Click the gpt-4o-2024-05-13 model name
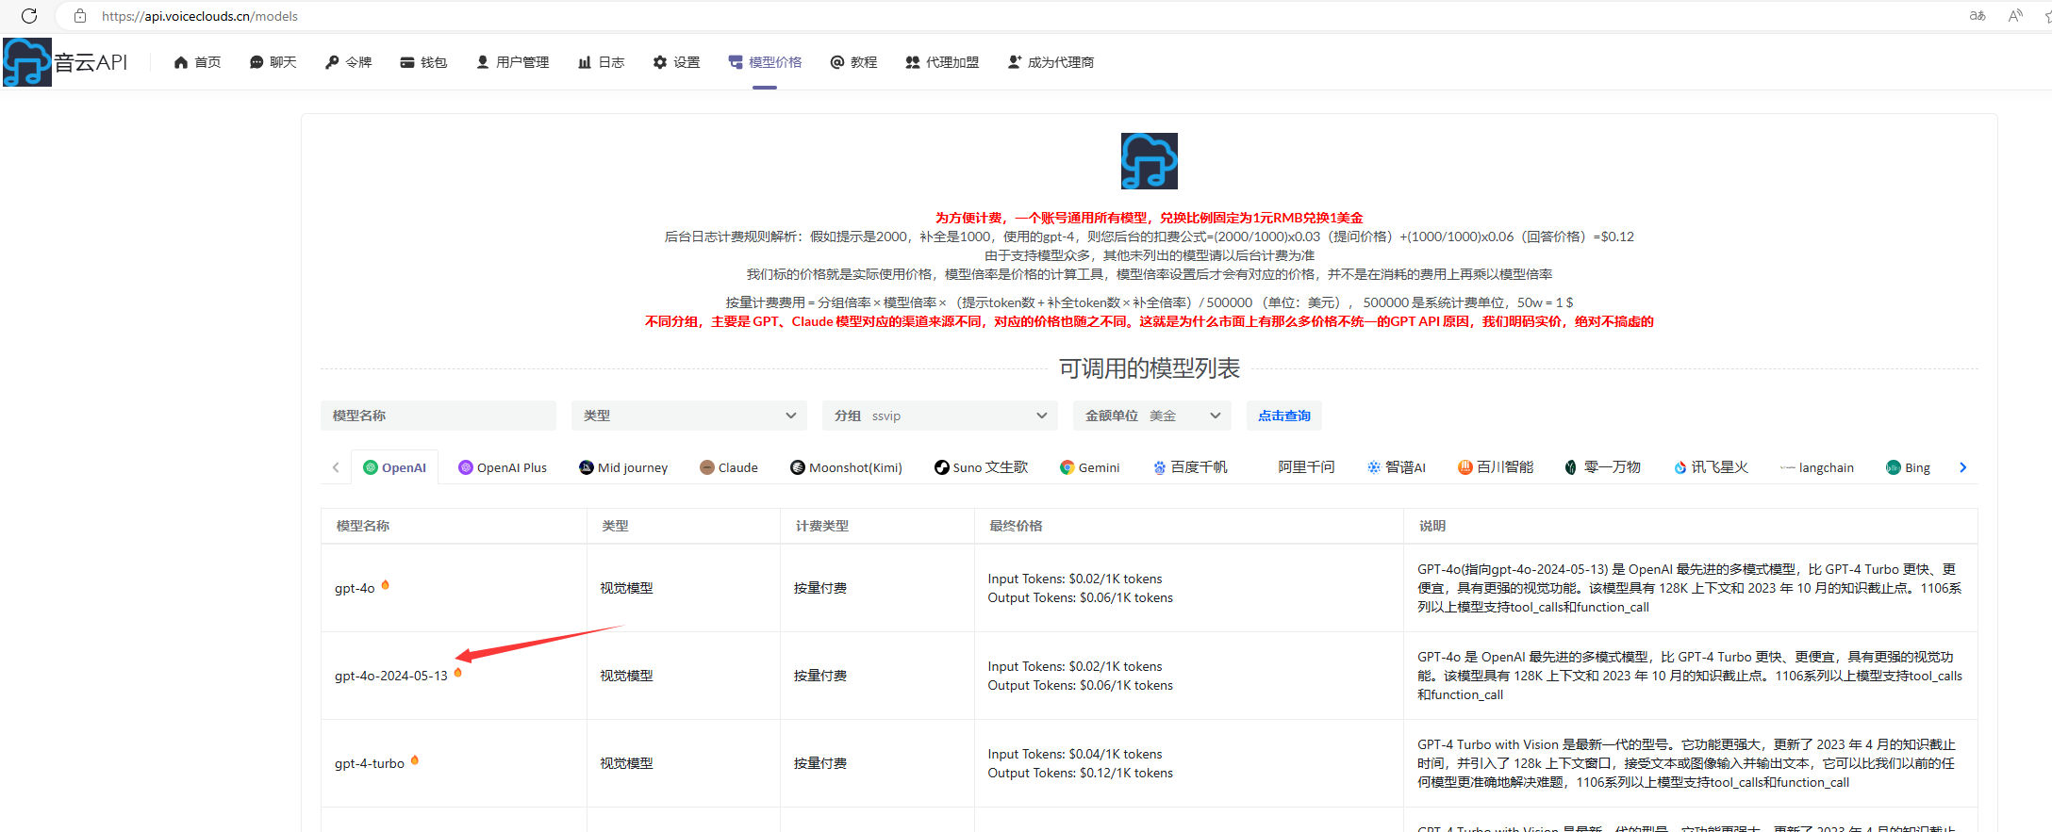 (x=391, y=676)
